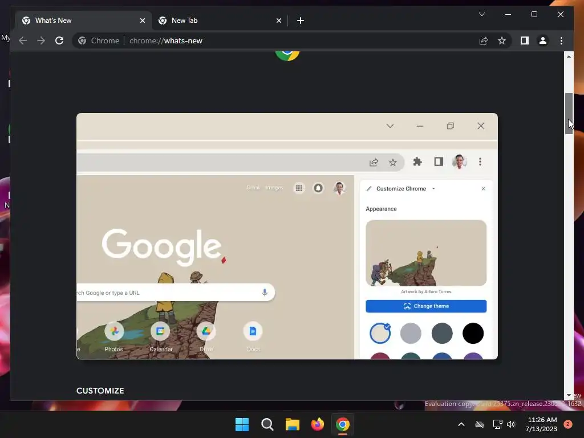
Task: Open the tab search chevron in title bar
Action: pyautogui.click(x=481, y=14)
